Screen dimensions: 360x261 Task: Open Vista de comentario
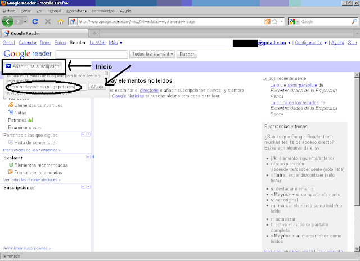pyautogui.click(x=32, y=142)
